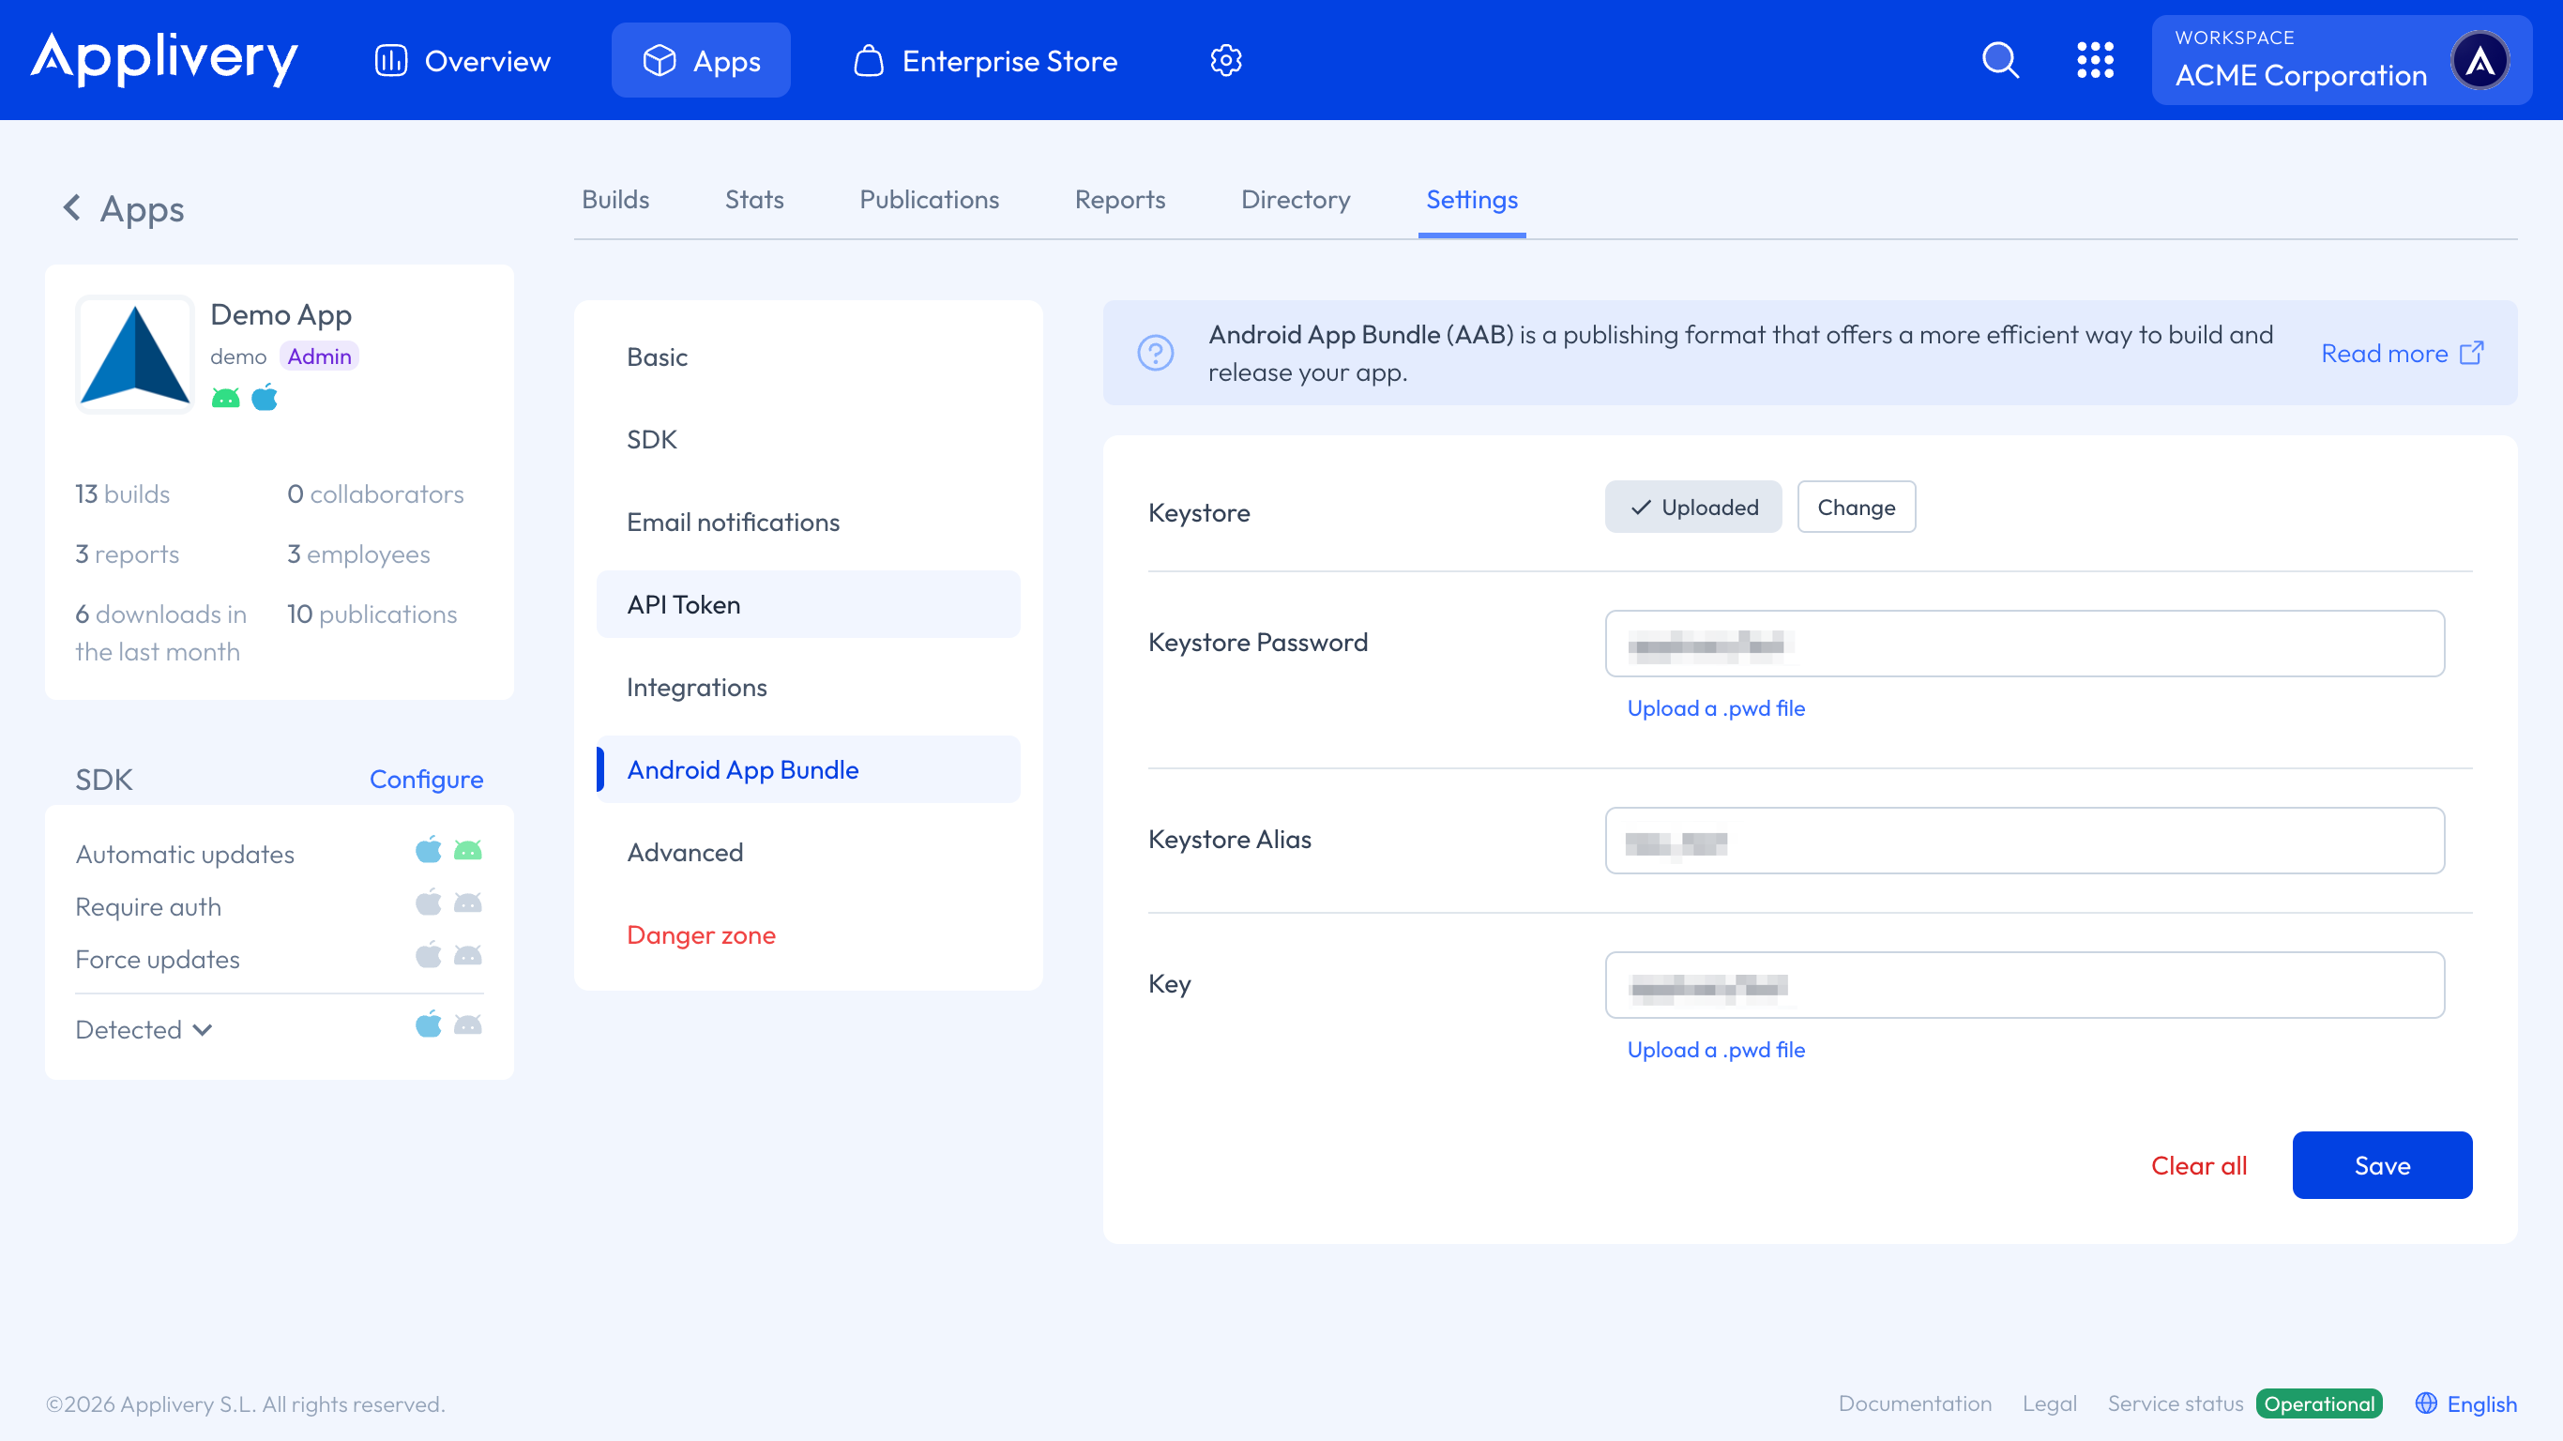The height and width of the screenshot is (1441, 2563).
Task: Toggle Android icon for Force updates
Action: pyautogui.click(x=467, y=956)
